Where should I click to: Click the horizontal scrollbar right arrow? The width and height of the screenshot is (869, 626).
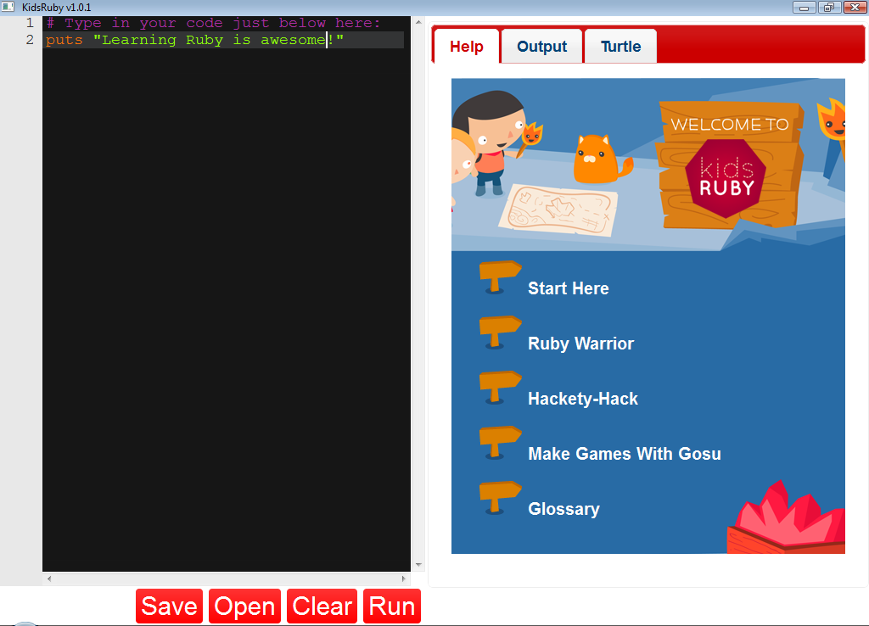click(x=403, y=578)
